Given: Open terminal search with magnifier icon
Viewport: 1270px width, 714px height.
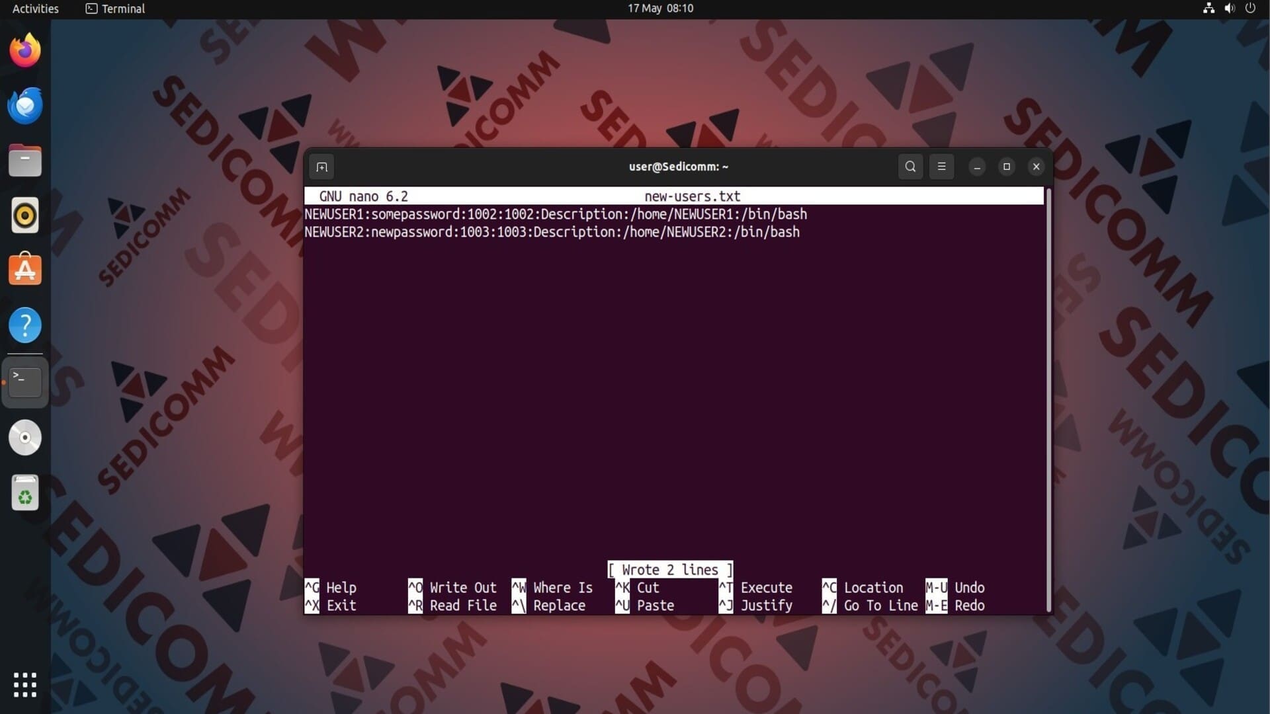Looking at the screenshot, I should tap(910, 167).
